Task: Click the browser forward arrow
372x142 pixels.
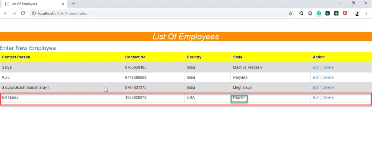Action: (14, 13)
